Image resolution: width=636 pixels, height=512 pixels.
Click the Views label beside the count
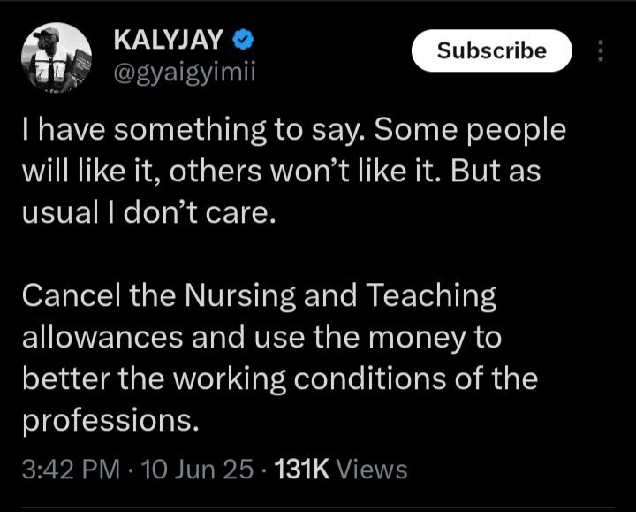pyautogui.click(x=372, y=469)
